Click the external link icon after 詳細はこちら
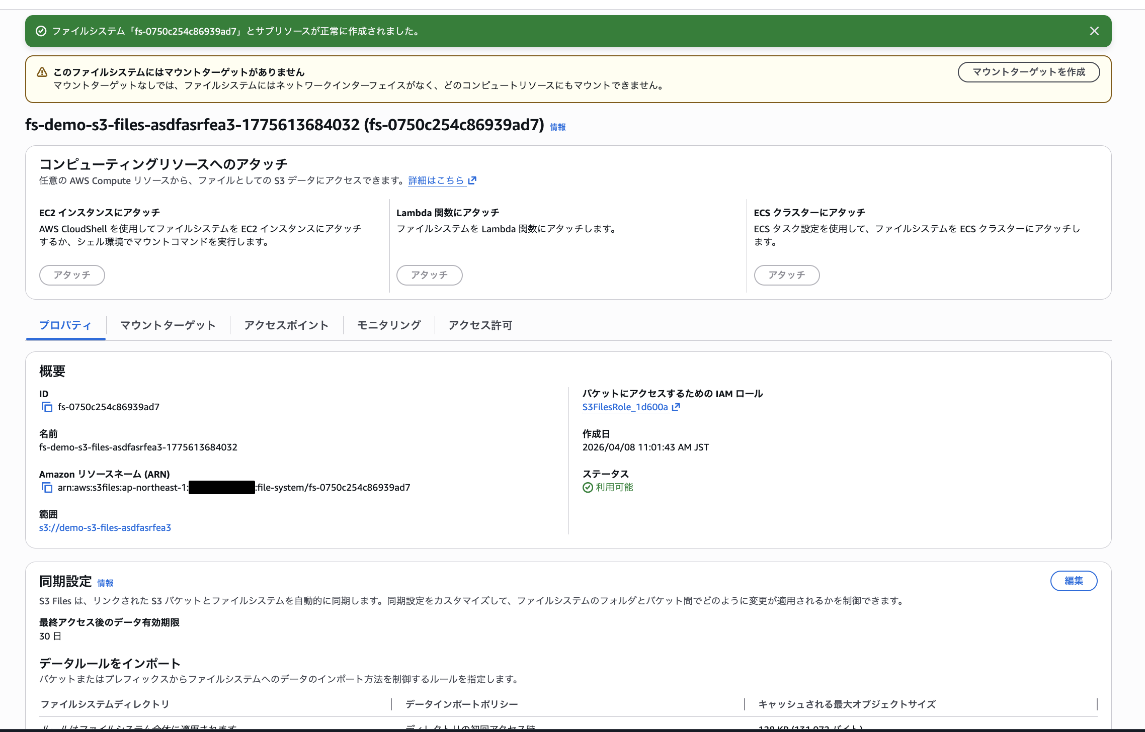The height and width of the screenshot is (732, 1145). click(x=472, y=180)
